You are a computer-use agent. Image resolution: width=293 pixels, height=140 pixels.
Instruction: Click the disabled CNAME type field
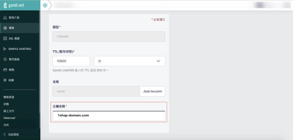[109, 36]
